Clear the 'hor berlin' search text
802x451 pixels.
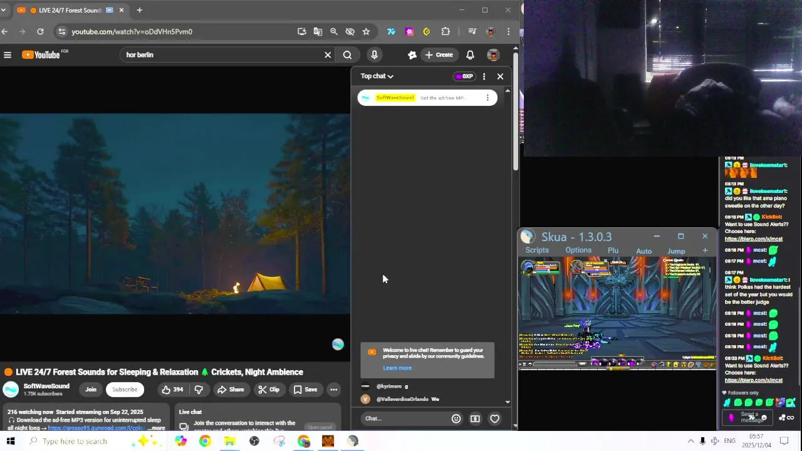click(x=328, y=55)
